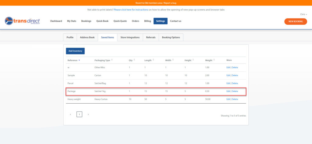Select the Saved Items tab
This screenshot has width=312, height=144.
pyautogui.click(x=108, y=37)
